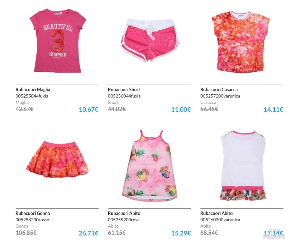The image size is (290, 244).
Task: Click Rubacuori Abito title with code 005260200varunica
Action: [x=216, y=213]
